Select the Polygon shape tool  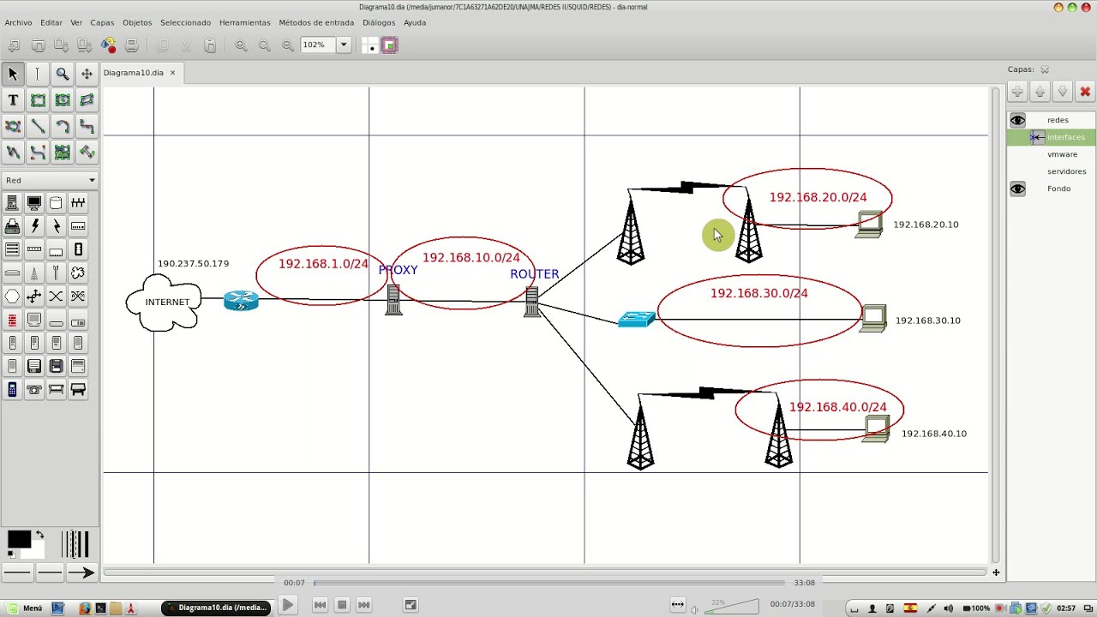(87, 100)
